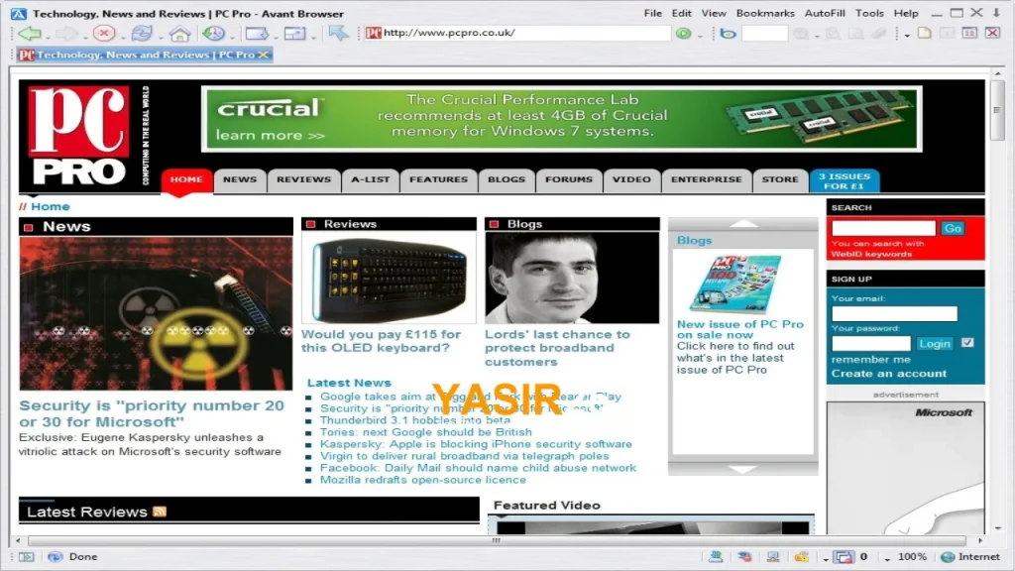The width and height of the screenshot is (1015, 571).
Task: Toggle the remember me checkbox
Action: click(967, 342)
